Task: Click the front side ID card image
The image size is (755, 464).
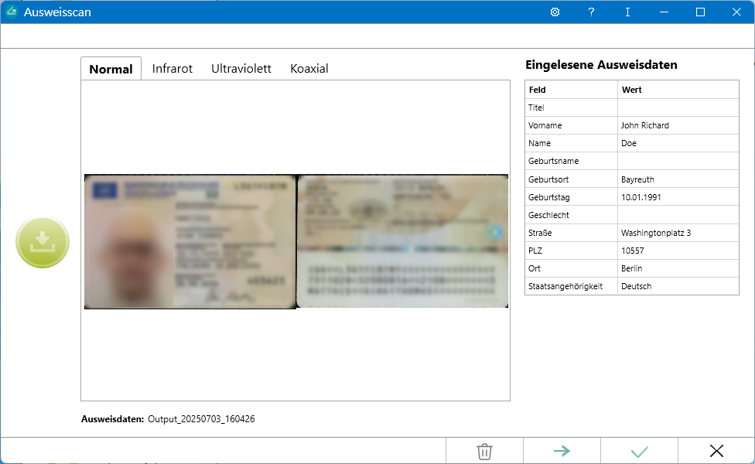Action: click(190, 241)
